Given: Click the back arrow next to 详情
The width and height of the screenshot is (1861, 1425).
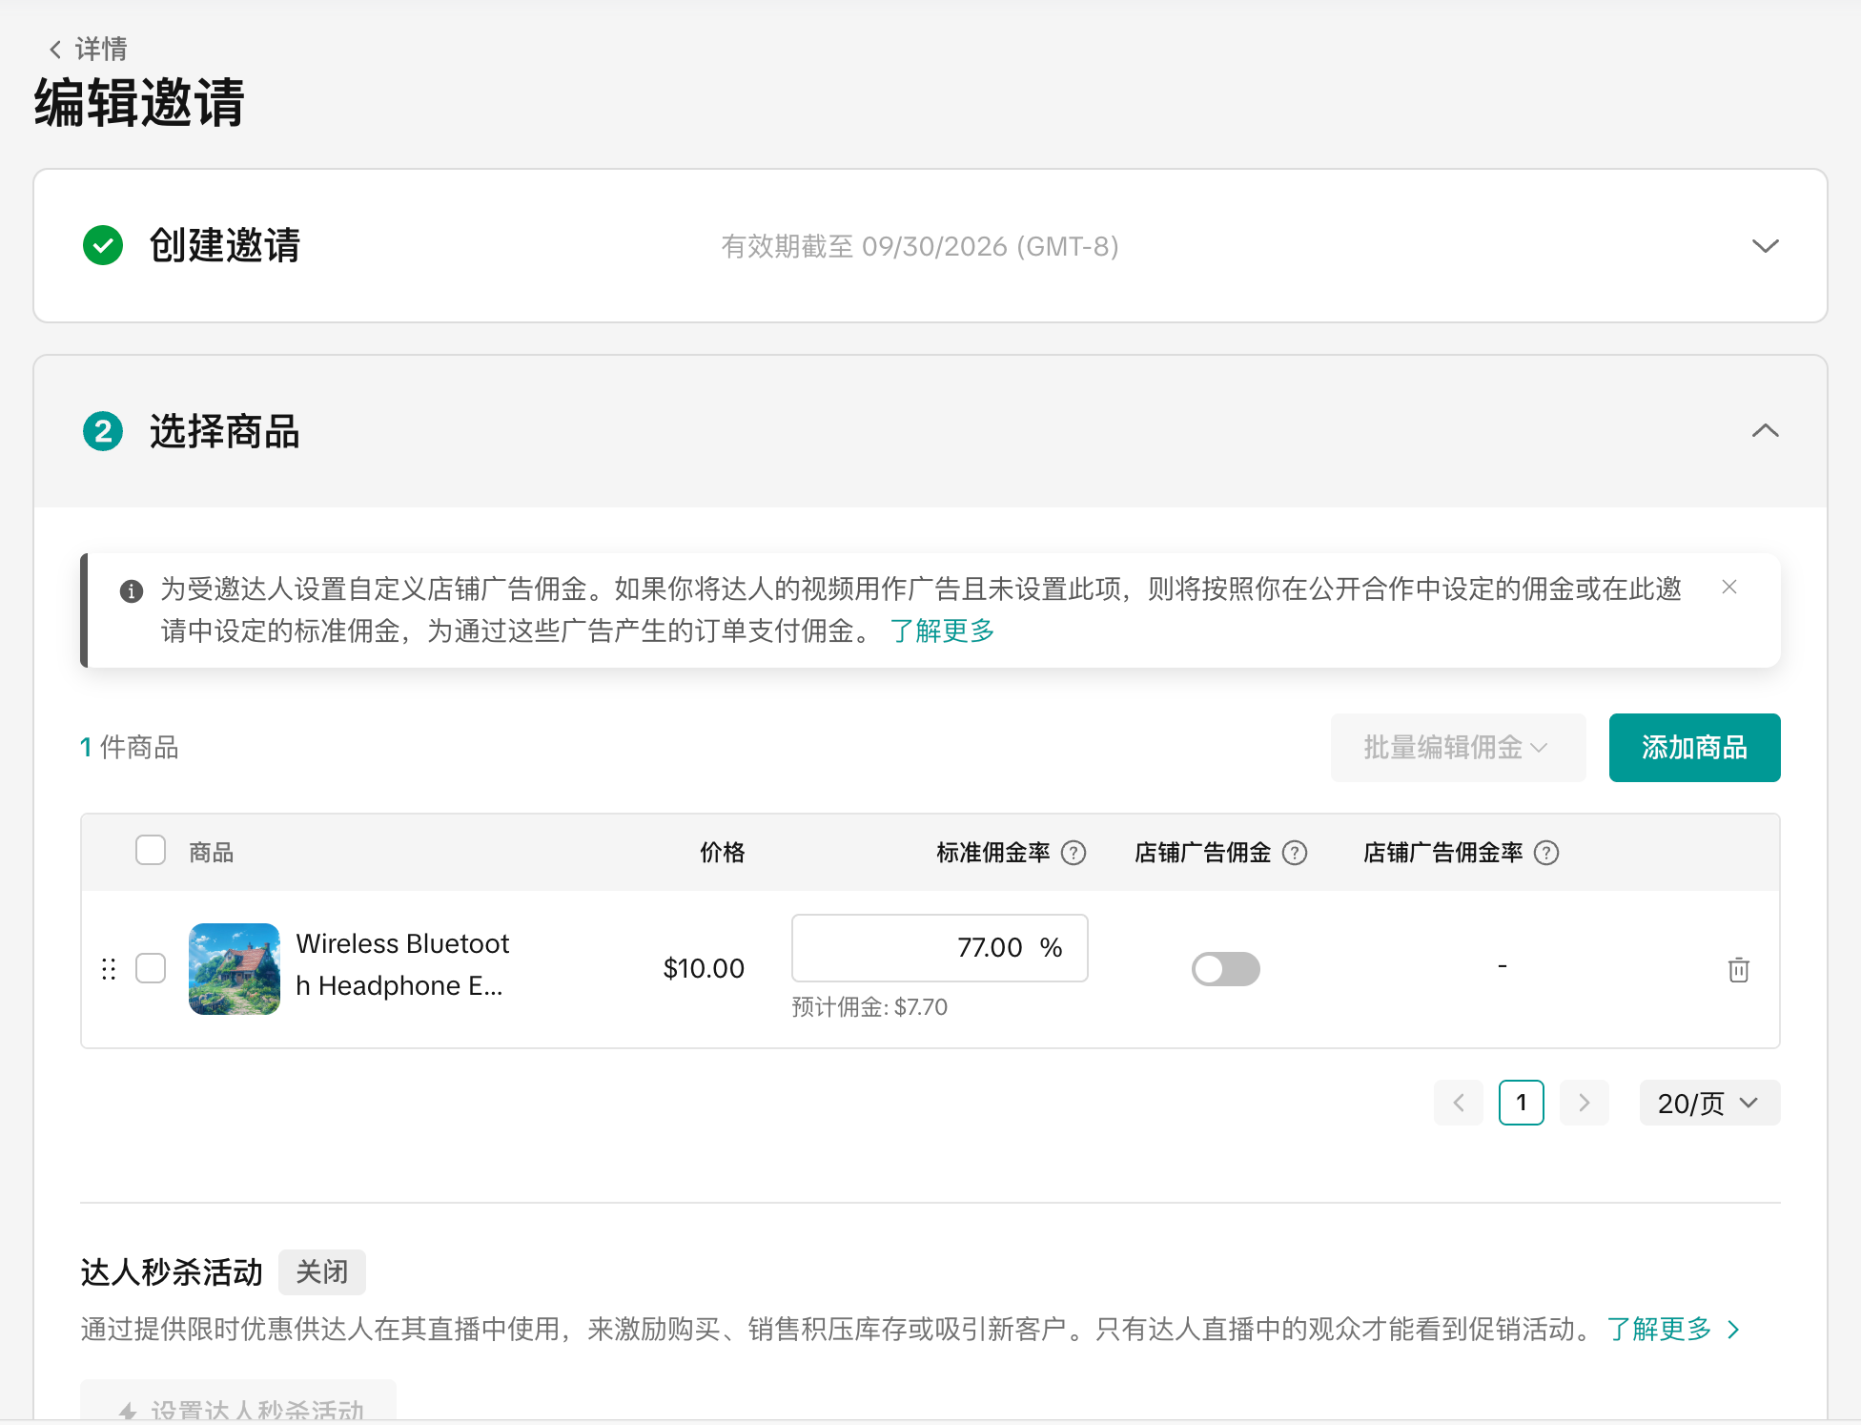Looking at the screenshot, I should 55,50.
